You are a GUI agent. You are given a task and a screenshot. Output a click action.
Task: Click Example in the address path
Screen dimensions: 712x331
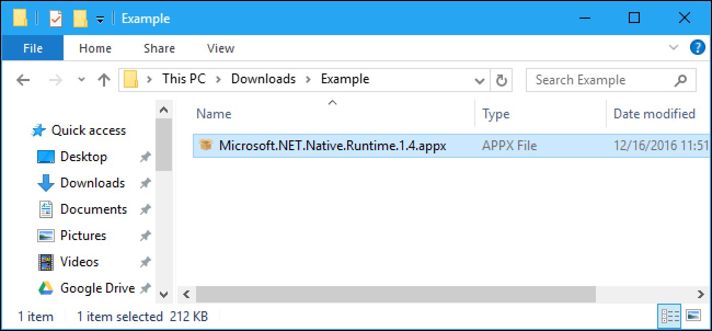[x=345, y=79]
